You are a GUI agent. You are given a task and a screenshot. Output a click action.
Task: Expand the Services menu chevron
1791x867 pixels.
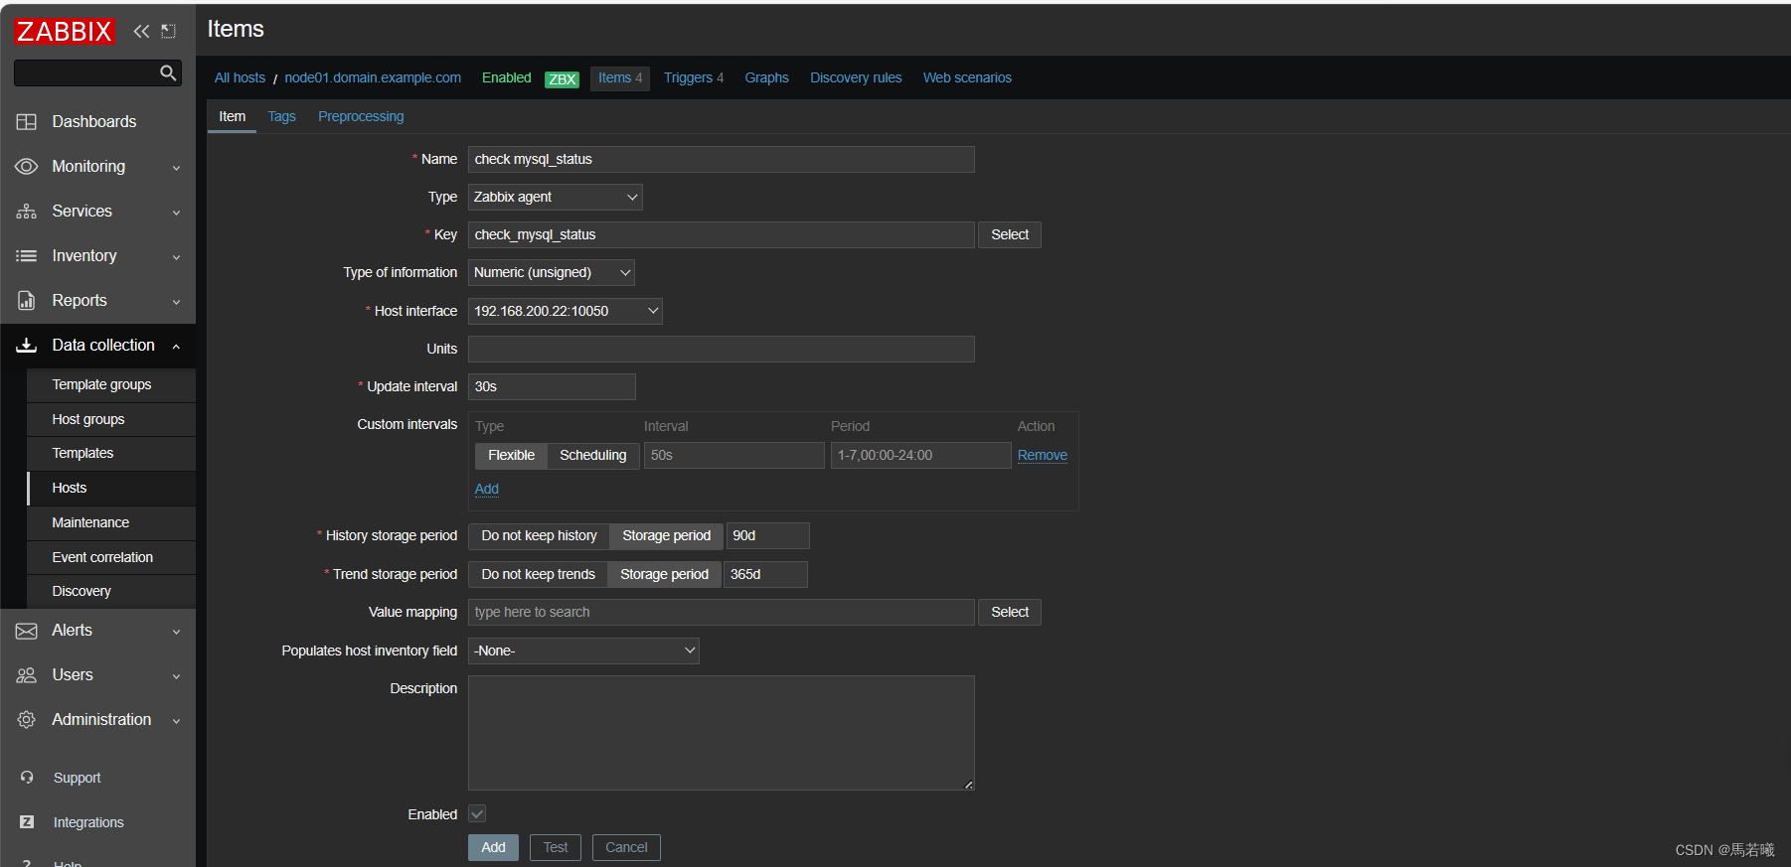[176, 213]
